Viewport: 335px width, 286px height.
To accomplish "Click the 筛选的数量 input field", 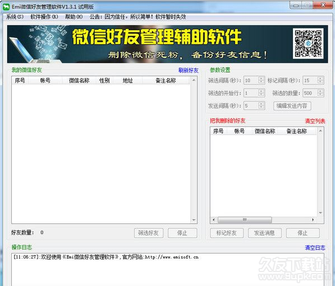I will [310, 93].
